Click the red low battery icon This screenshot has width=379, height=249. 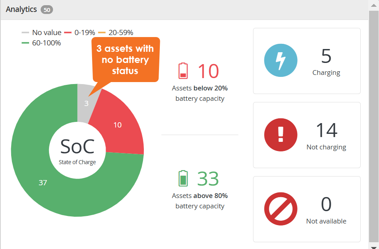coord(183,71)
